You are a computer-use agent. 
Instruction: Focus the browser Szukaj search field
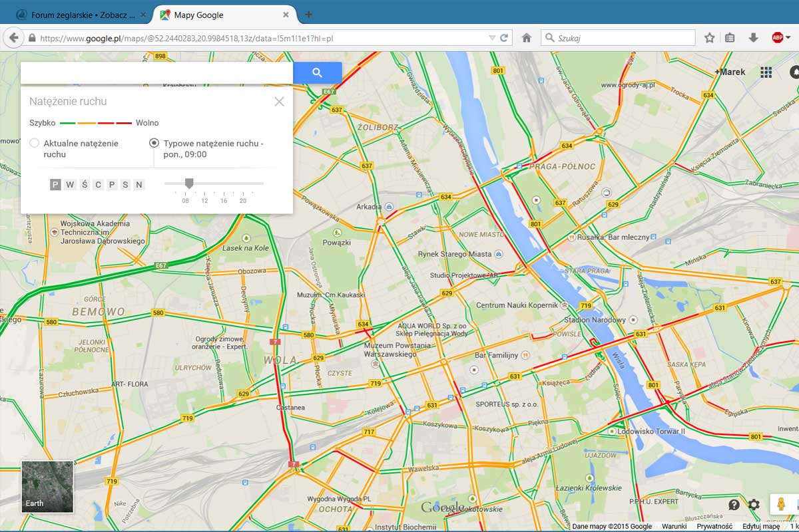coord(618,39)
